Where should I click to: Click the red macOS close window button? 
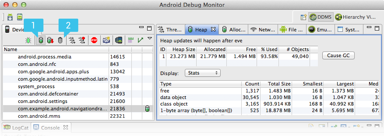click(x=6, y=5)
